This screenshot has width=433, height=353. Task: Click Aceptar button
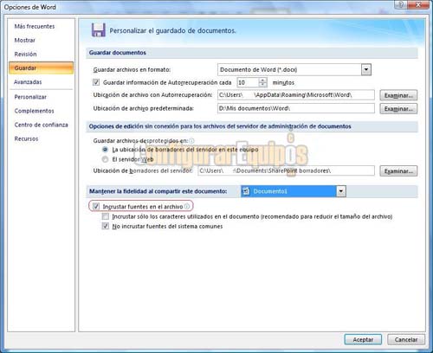point(363,339)
